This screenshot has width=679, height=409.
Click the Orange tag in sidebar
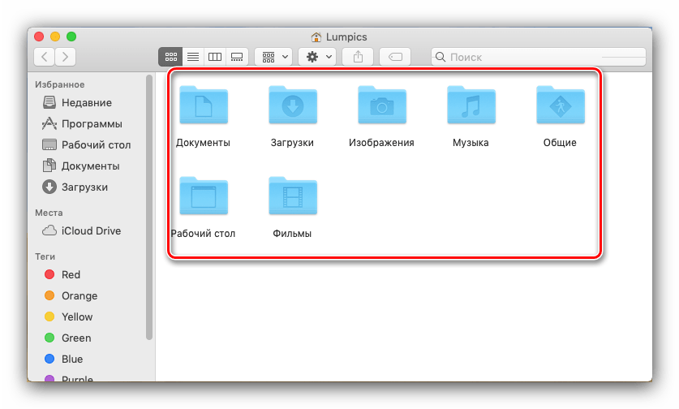(x=79, y=296)
